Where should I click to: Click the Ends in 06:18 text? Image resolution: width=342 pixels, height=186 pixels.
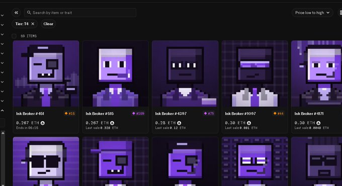coord(27,128)
